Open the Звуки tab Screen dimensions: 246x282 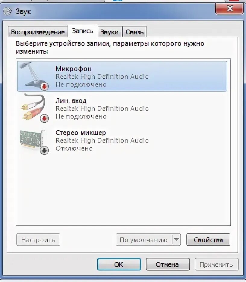pos(110,32)
